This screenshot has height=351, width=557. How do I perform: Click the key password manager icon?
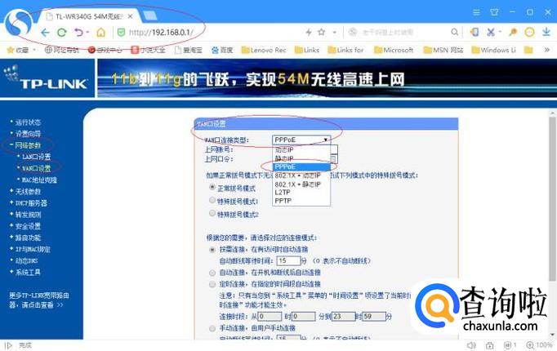point(513,33)
